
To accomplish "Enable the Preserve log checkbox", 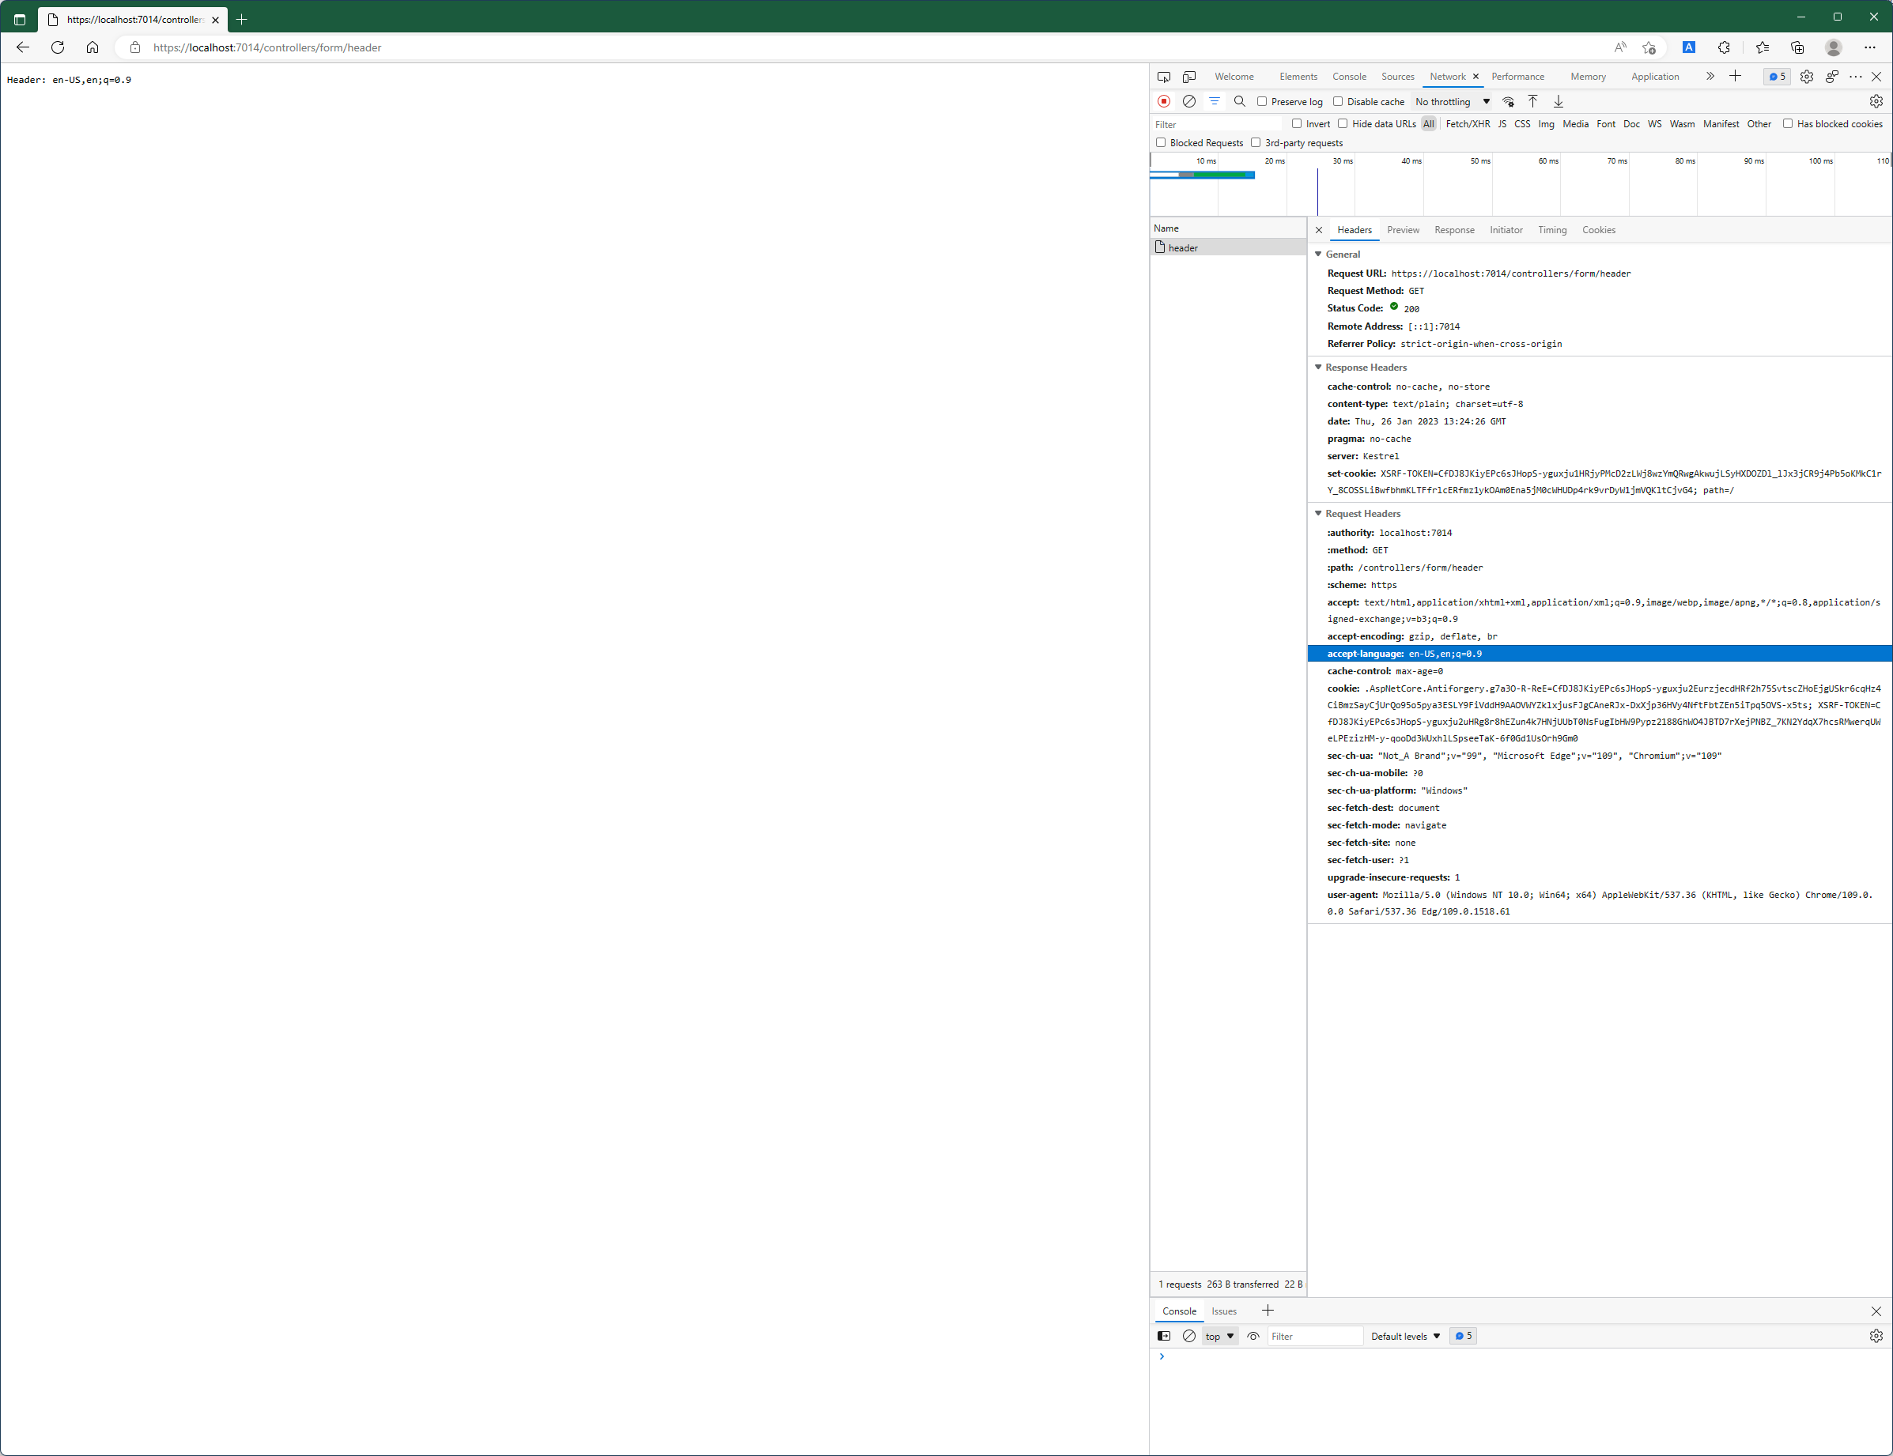I will pos(1262,101).
